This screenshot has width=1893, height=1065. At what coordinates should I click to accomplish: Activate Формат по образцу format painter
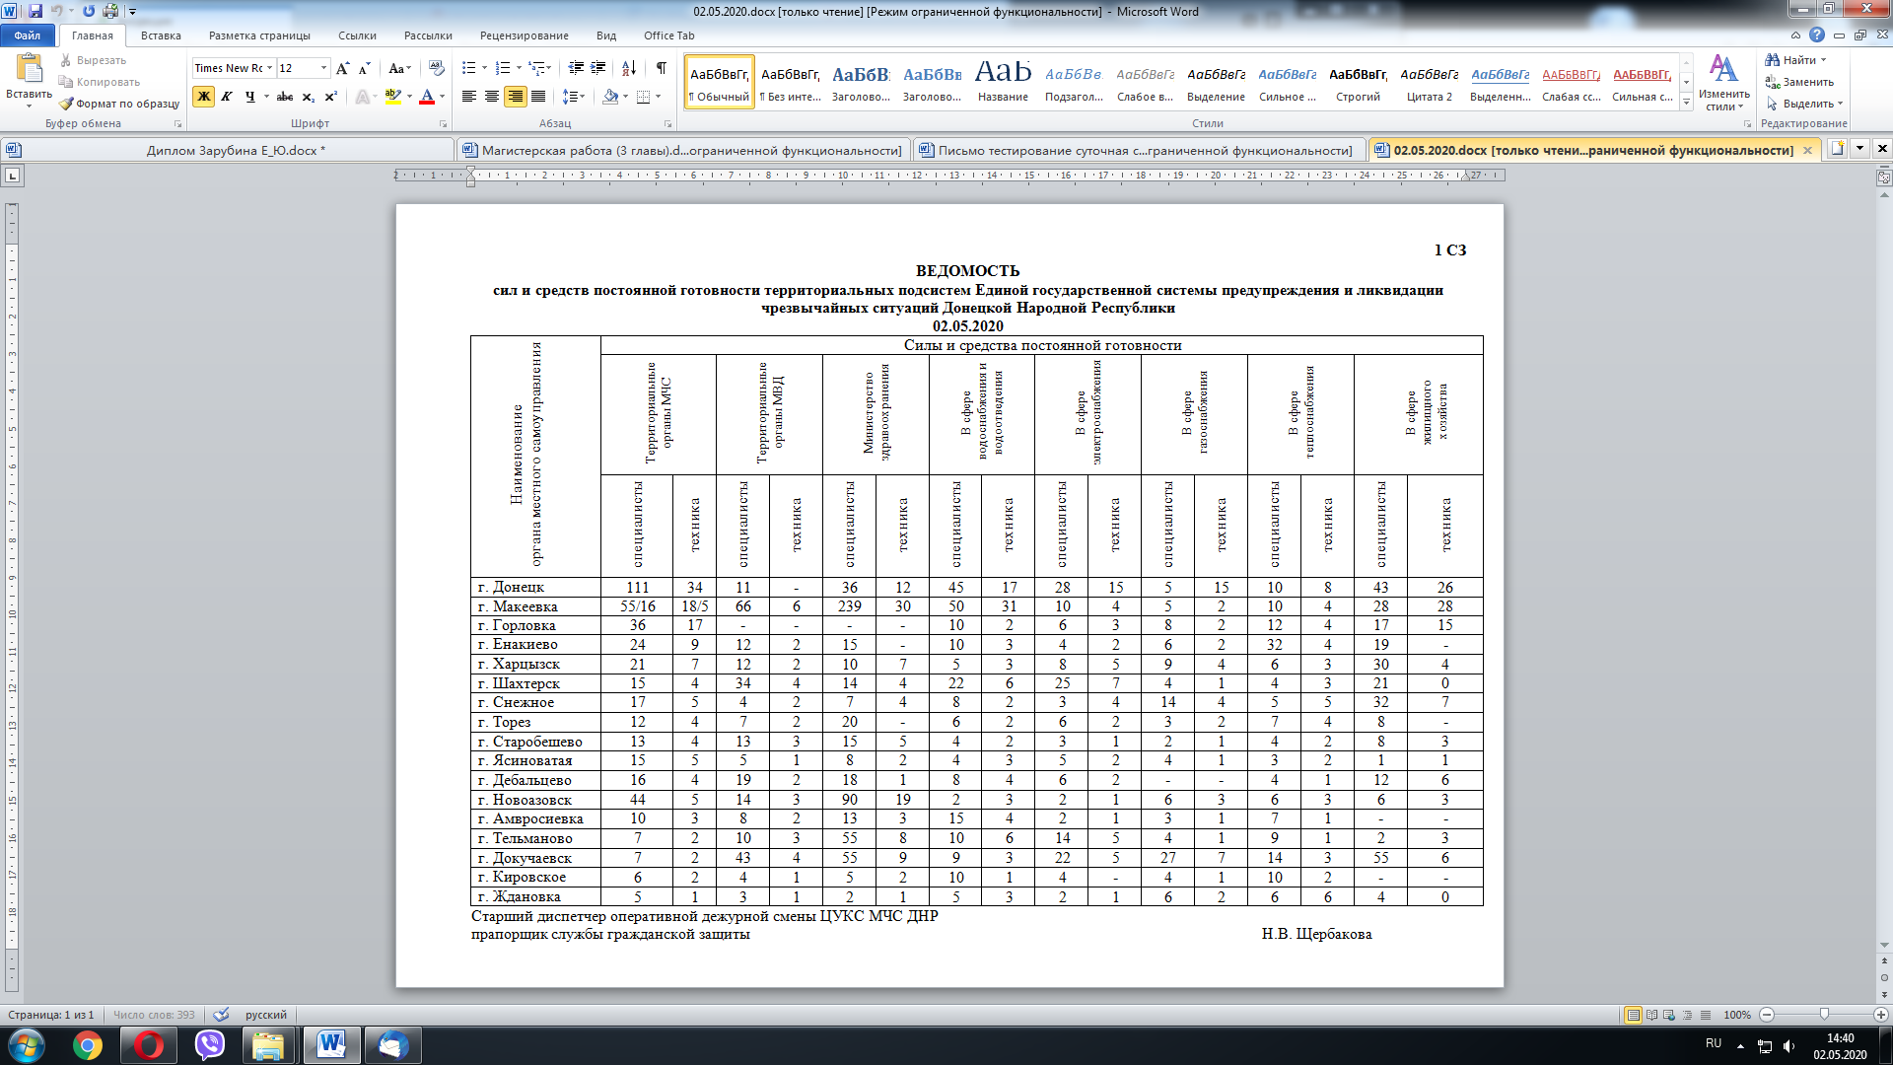[119, 104]
